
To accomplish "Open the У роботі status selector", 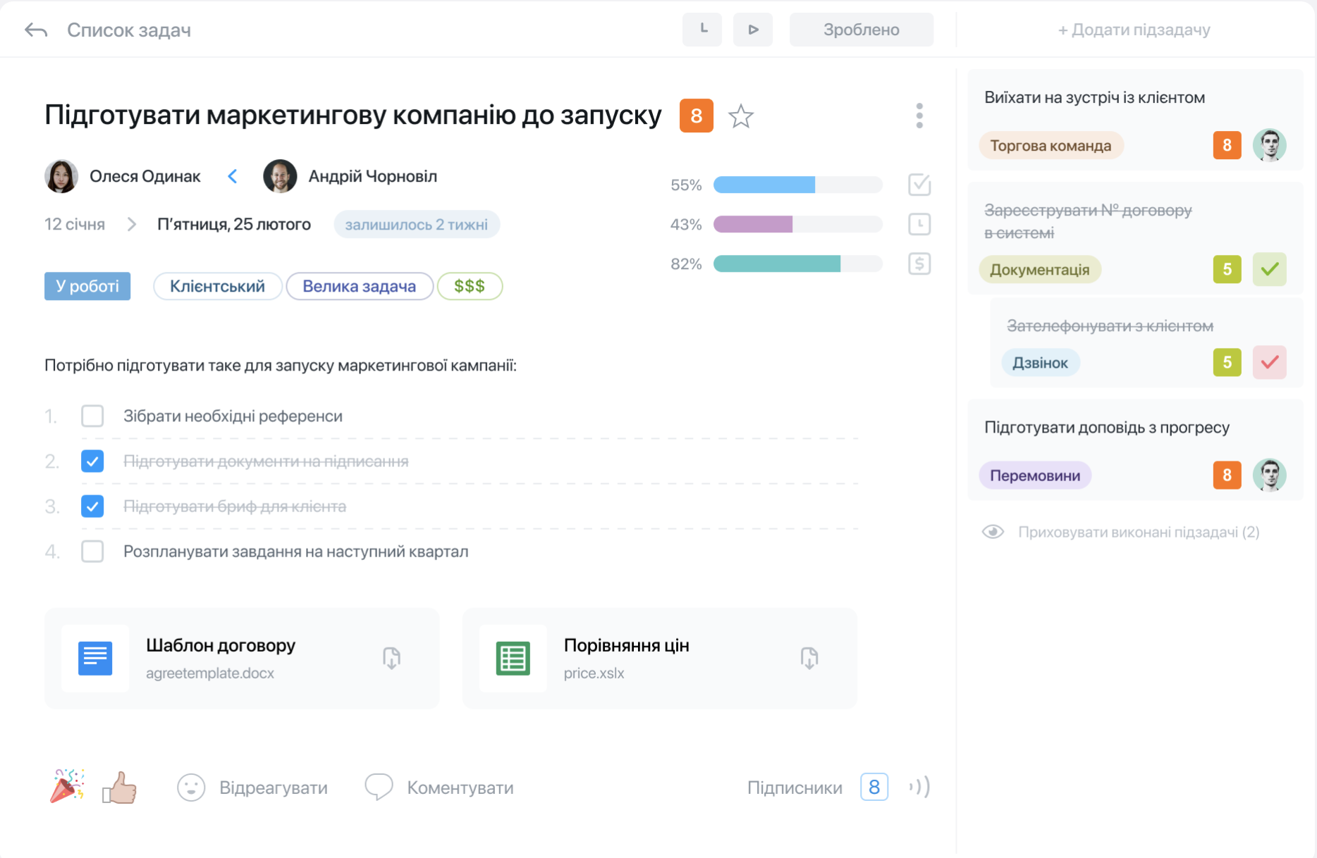I will (87, 286).
